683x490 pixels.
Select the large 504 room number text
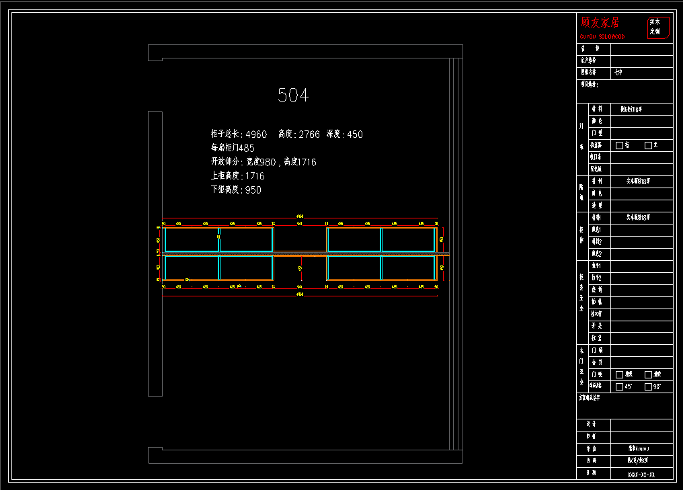pos(293,95)
